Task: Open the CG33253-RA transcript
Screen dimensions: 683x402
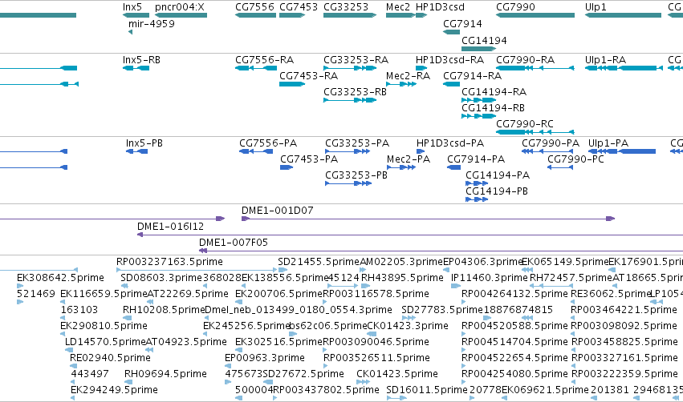Action: click(350, 68)
